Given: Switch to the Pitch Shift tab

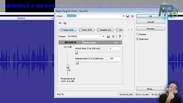Looking at the screenshot, I should 87,30.
